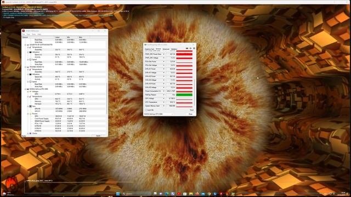
Task: Collapse the NVIDIA GeForce RTX 3090 node
Action: coord(25,89)
